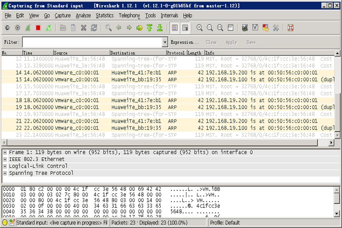The height and width of the screenshot is (228, 342).
Task: Click the Profile: Default status entry
Action: (225, 222)
